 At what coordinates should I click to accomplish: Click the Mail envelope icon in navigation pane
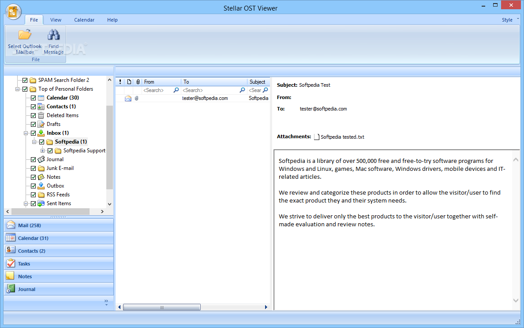(x=11, y=225)
